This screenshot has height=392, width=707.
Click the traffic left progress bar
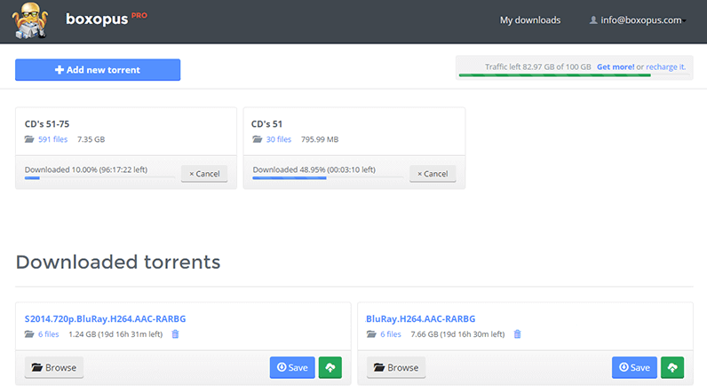tap(574, 75)
